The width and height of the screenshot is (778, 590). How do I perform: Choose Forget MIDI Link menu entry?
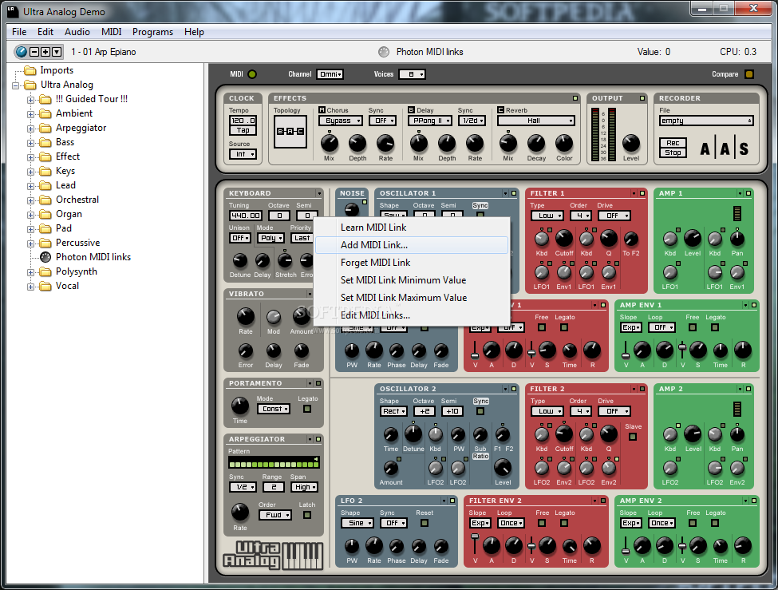(411, 263)
